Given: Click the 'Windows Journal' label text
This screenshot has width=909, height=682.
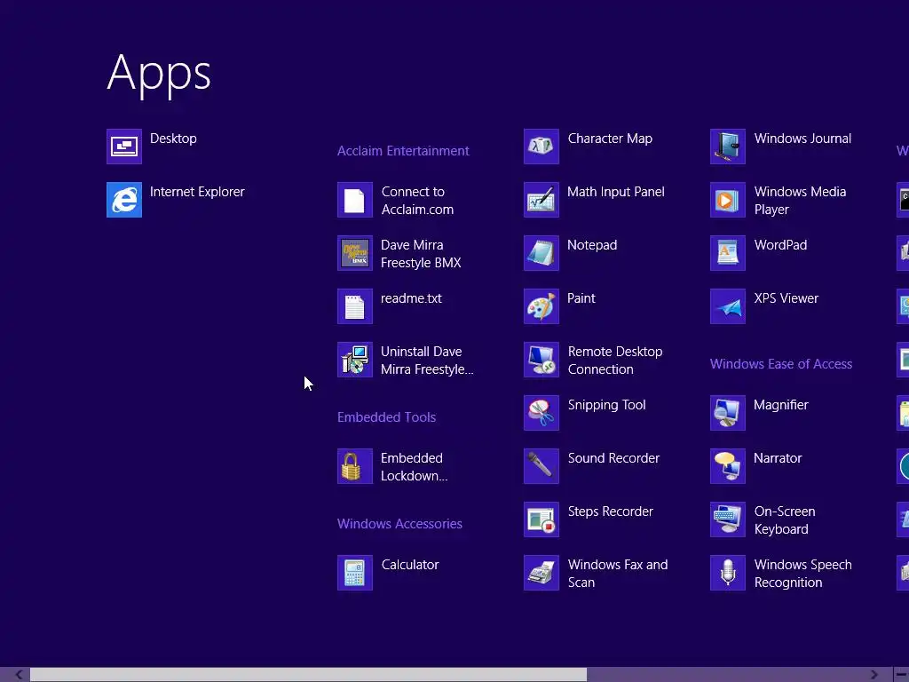Looking at the screenshot, I should point(802,139).
